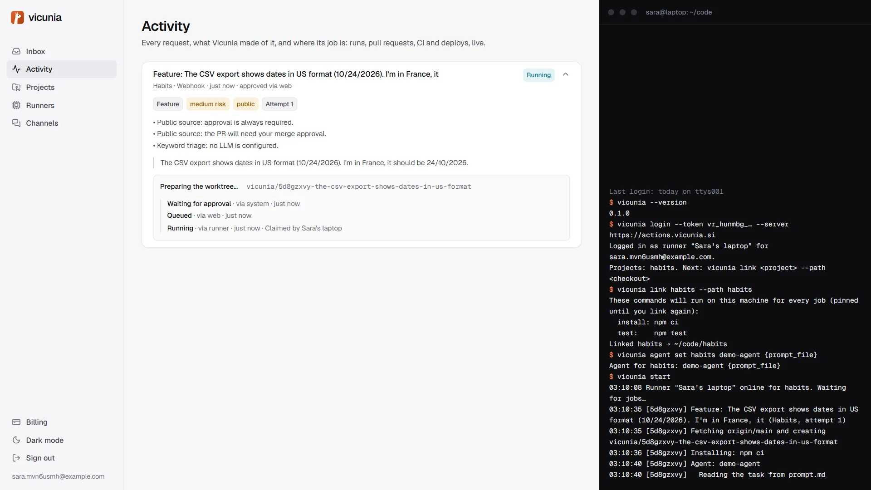Click the 'Queued' timeline entry
Viewport: 871px width, 490px height.
209,216
